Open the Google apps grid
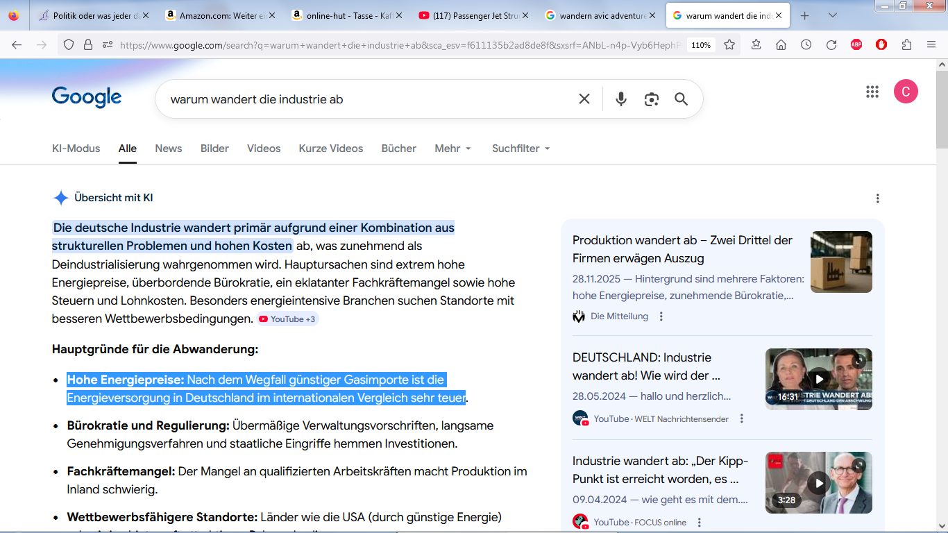Viewport: 948px width, 533px height. pos(872,92)
